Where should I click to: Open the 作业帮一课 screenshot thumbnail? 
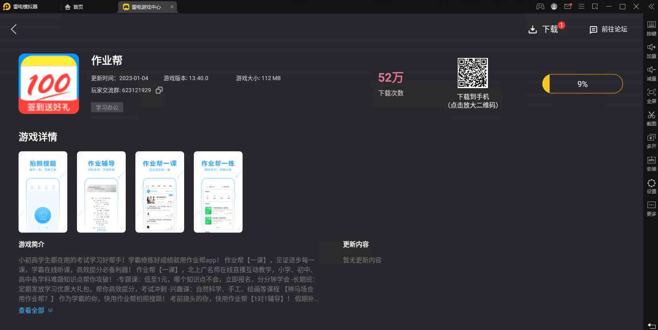pyautogui.click(x=160, y=192)
